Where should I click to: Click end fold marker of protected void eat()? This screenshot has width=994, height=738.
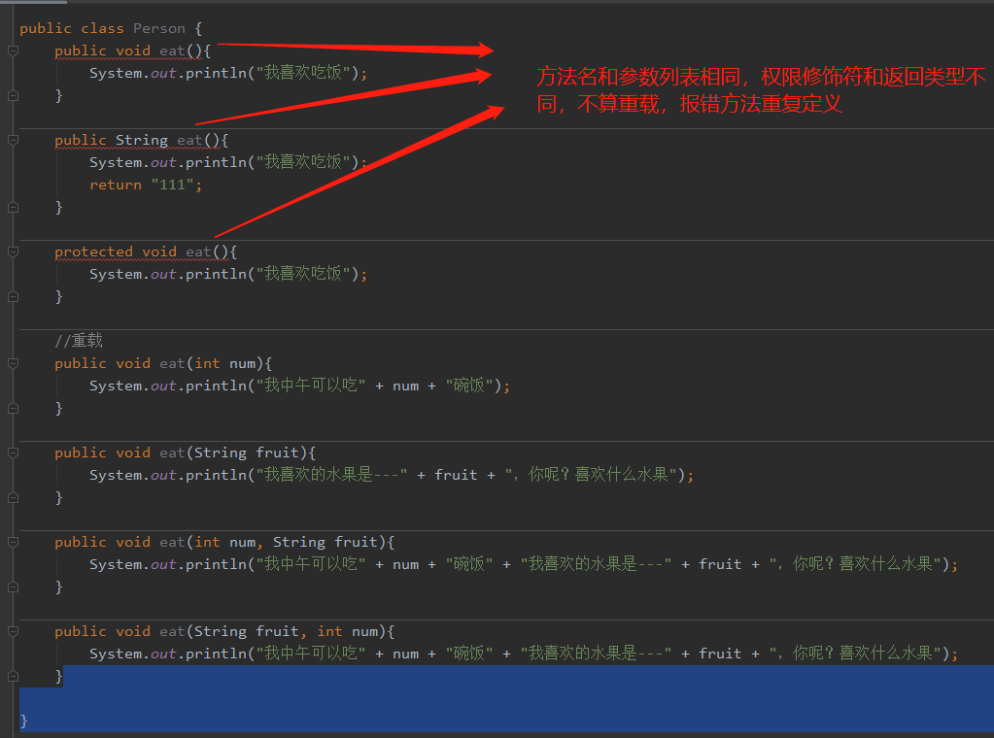13,296
